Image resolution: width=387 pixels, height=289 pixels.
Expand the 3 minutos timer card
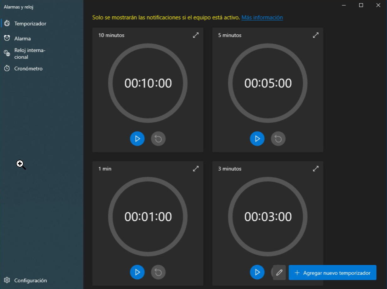pyautogui.click(x=316, y=169)
